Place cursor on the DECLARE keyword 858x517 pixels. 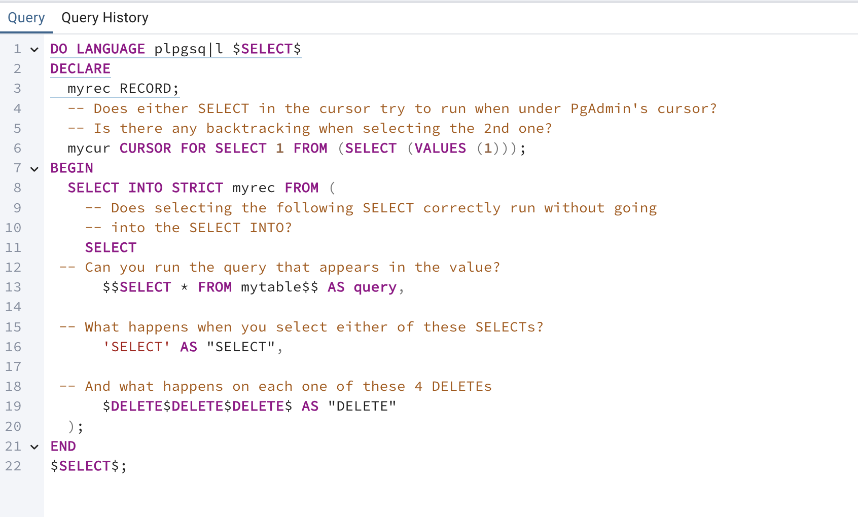coord(80,69)
